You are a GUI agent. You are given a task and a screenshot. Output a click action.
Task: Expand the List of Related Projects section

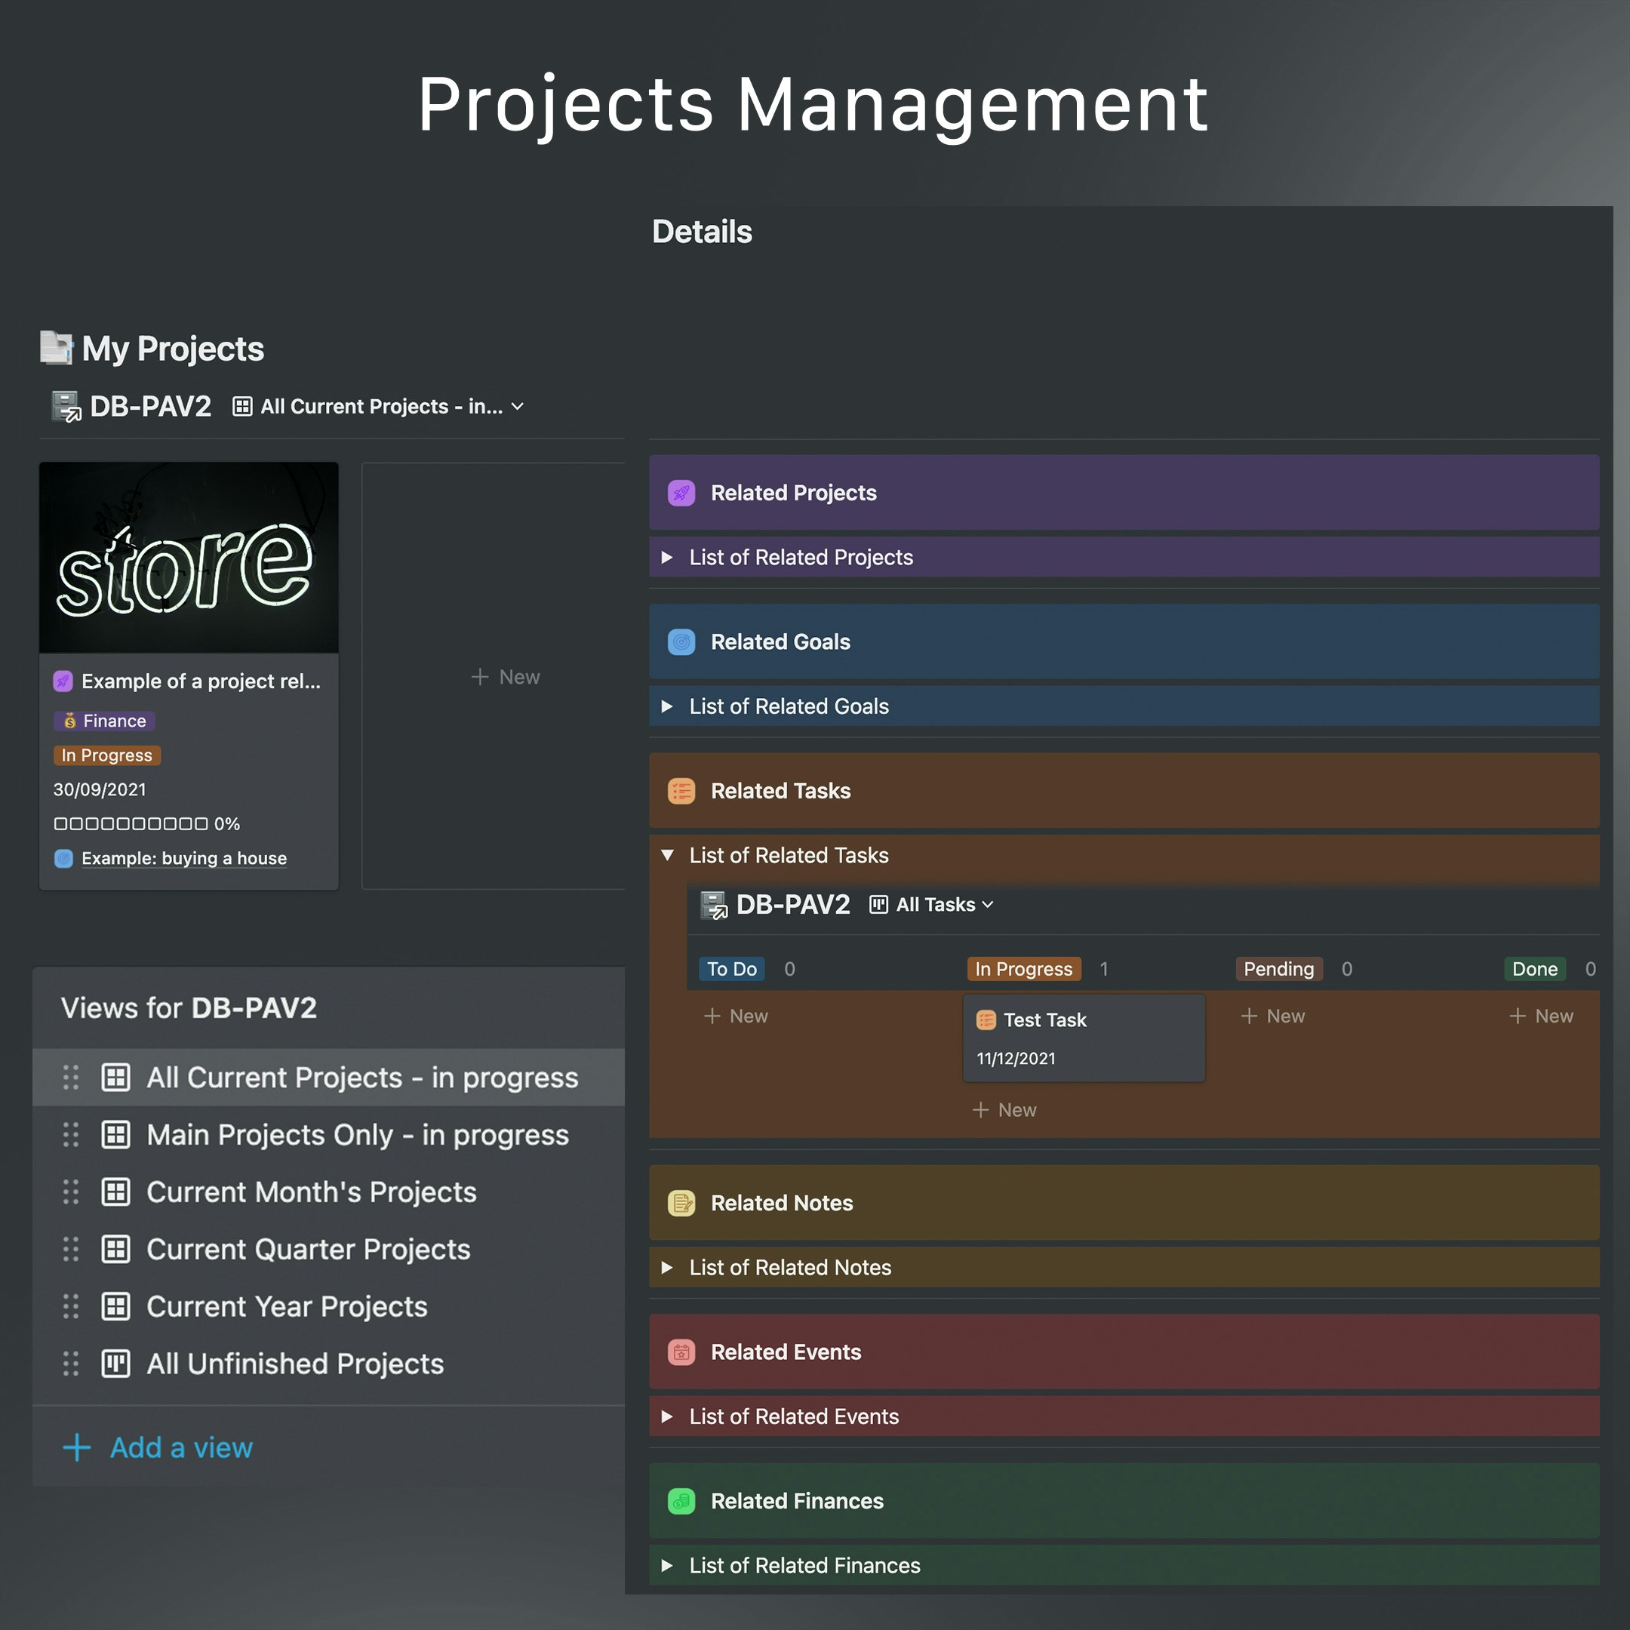(667, 557)
